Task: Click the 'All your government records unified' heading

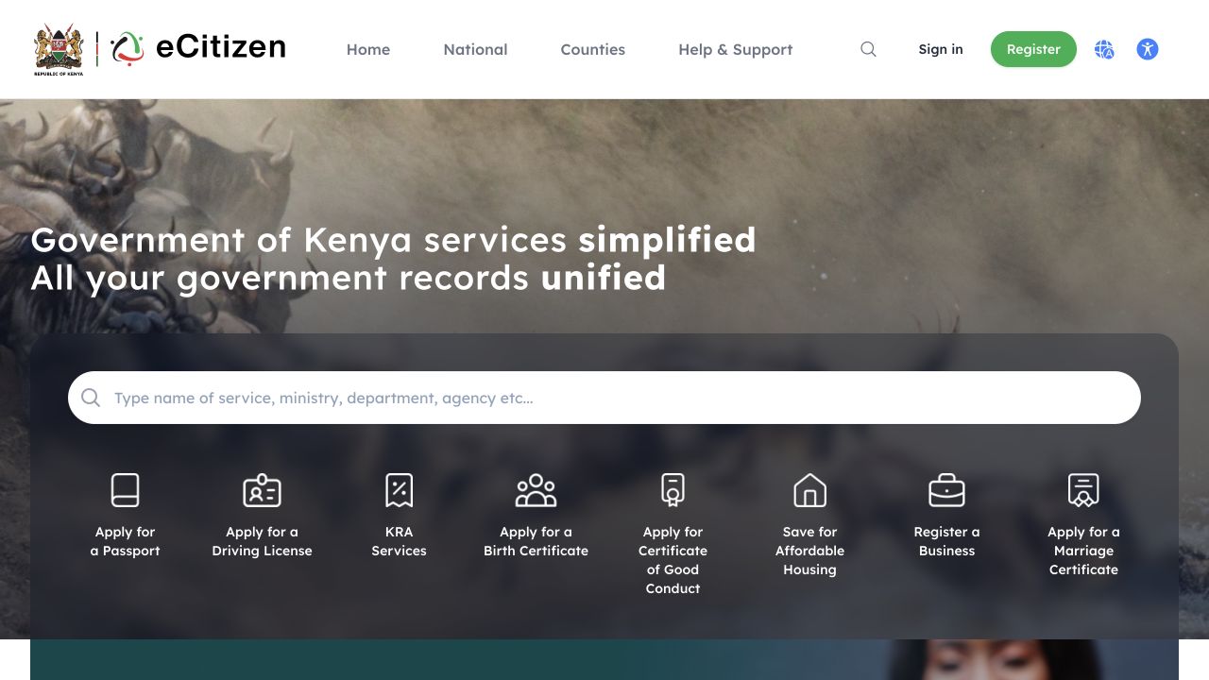Action: pos(348,278)
